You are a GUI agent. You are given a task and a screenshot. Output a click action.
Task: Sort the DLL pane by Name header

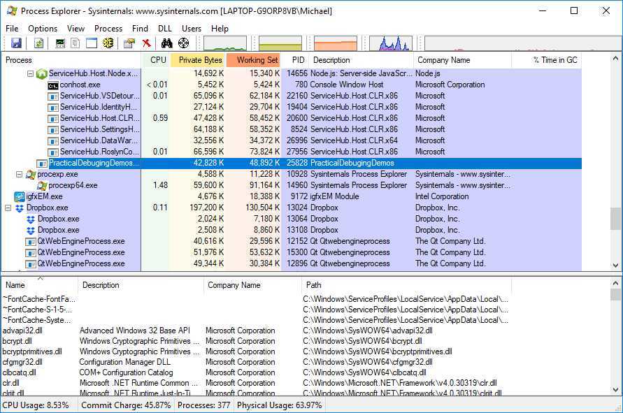click(x=40, y=285)
